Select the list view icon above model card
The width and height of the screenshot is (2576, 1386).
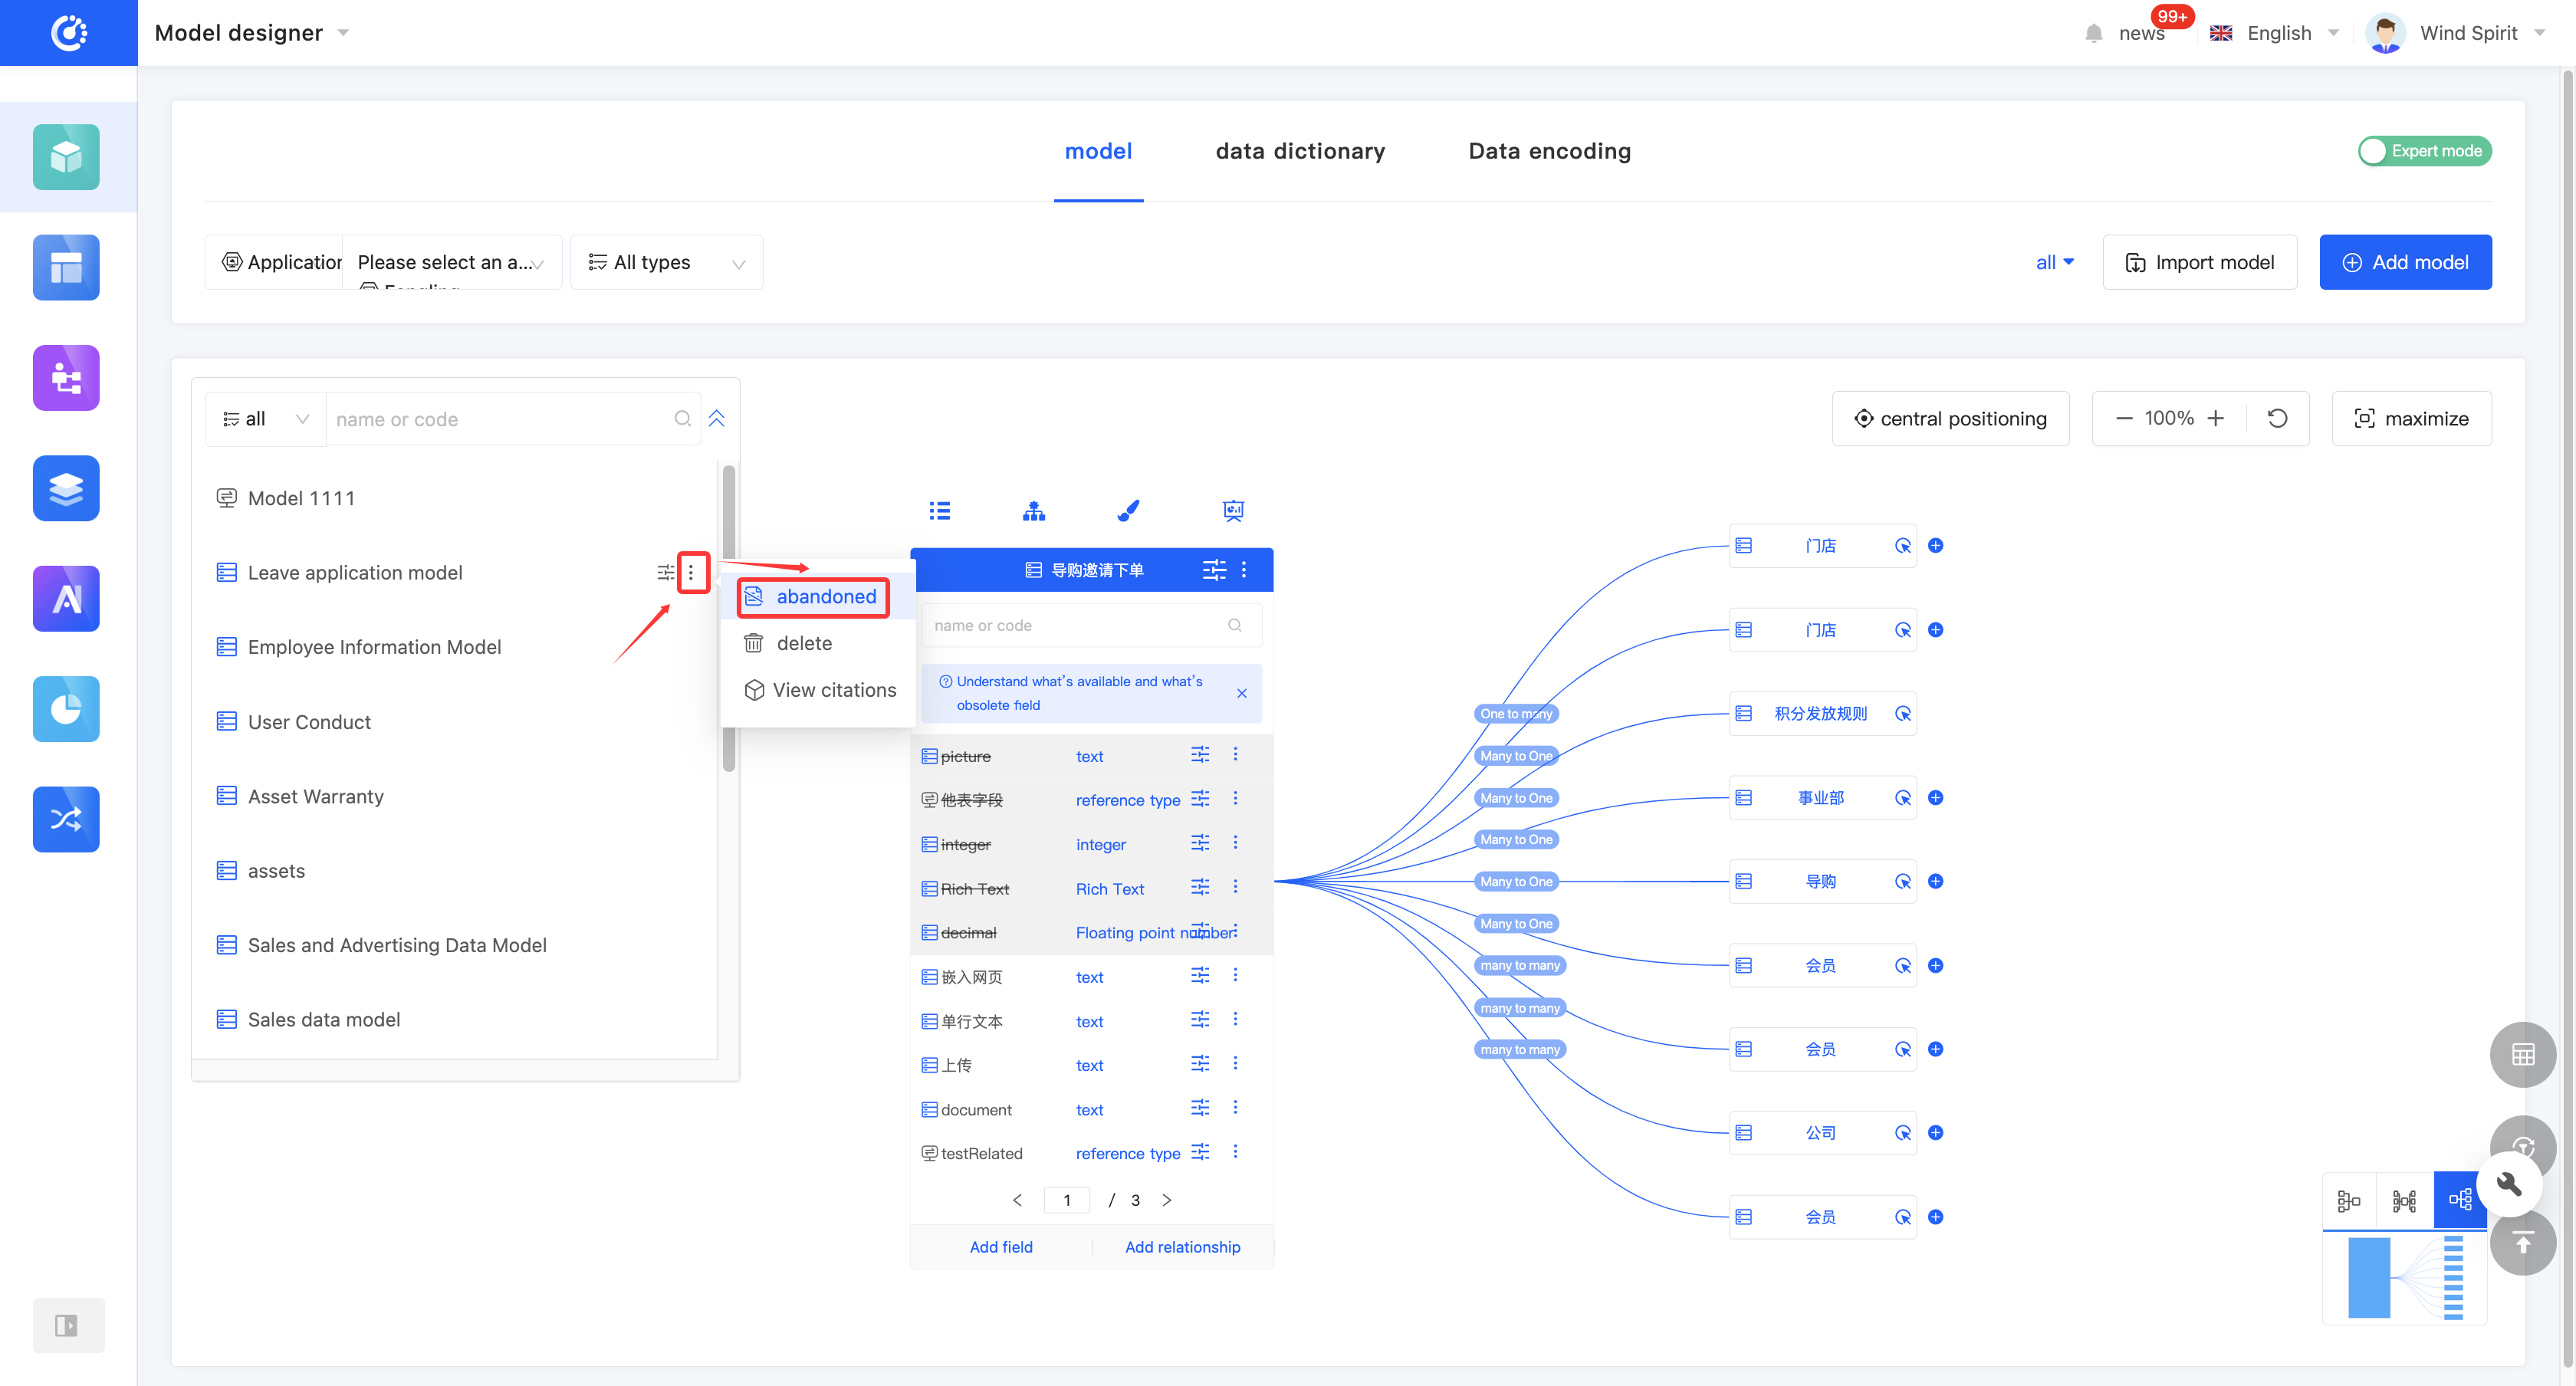(x=939, y=511)
